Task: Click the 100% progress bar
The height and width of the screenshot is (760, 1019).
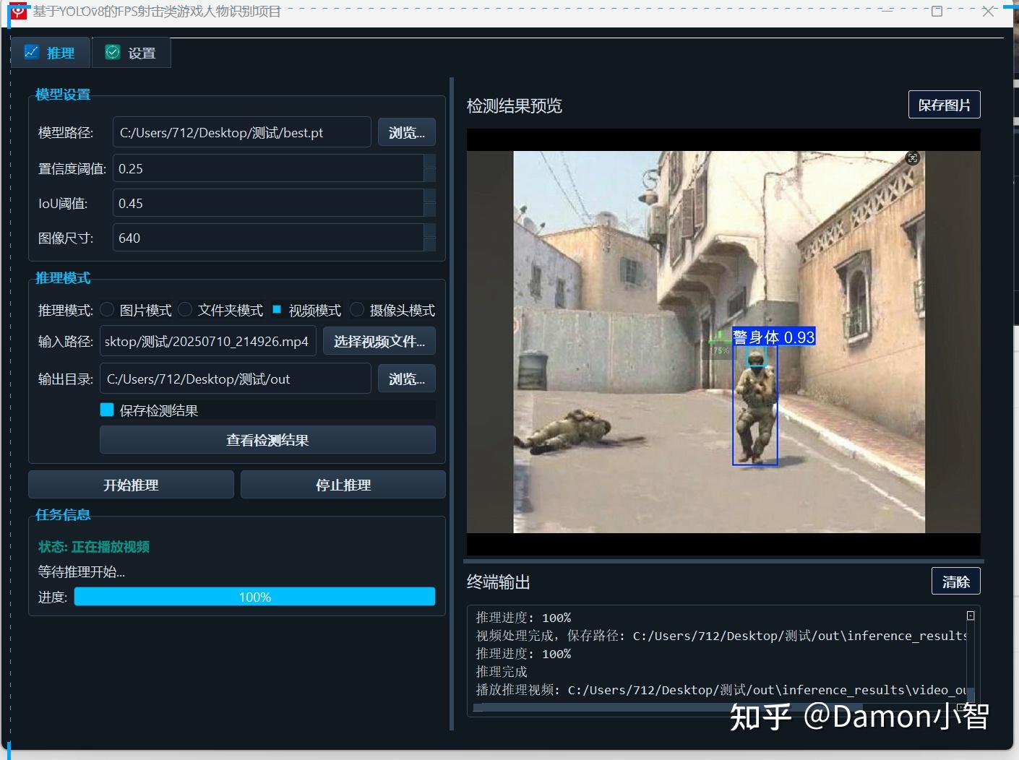Action: [254, 596]
